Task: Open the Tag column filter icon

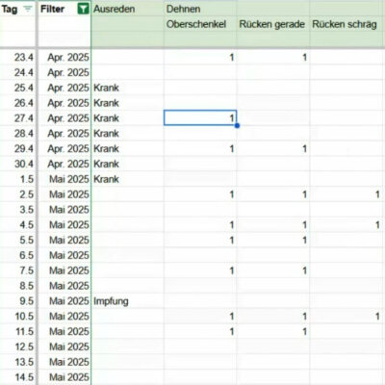Action: click(28, 9)
